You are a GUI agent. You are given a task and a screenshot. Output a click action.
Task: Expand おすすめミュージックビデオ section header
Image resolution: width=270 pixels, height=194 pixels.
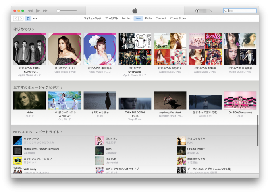pyautogui.click(x=38, y=88)
